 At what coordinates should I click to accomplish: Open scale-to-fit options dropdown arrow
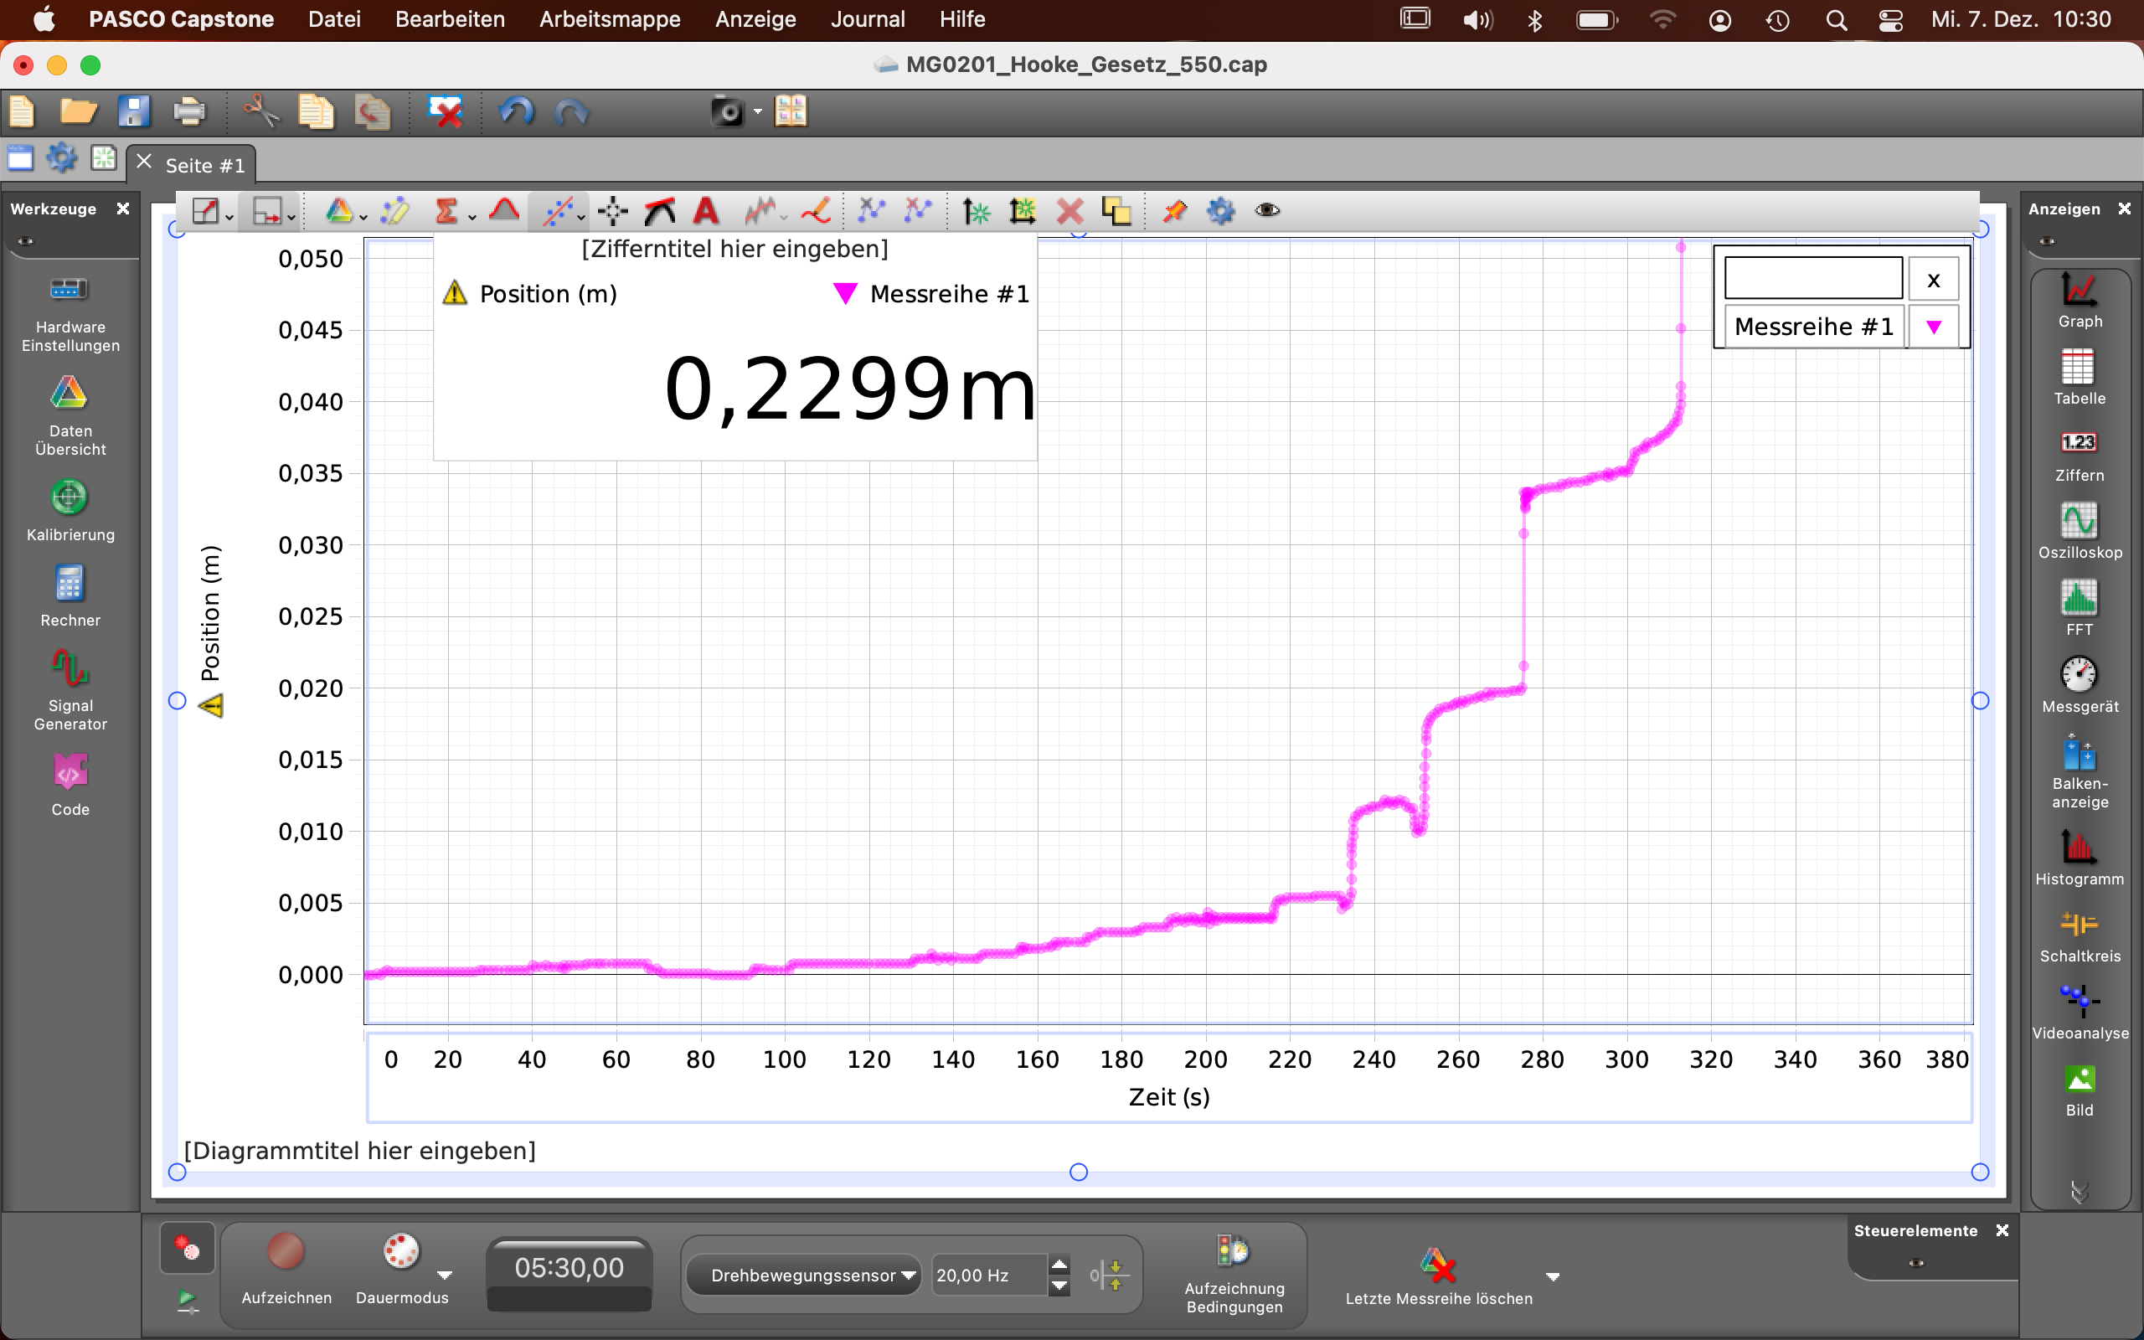click(229, 217)
